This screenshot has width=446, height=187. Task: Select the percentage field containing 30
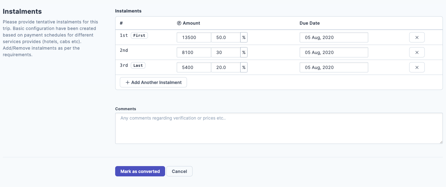click(x=226, y=52)
